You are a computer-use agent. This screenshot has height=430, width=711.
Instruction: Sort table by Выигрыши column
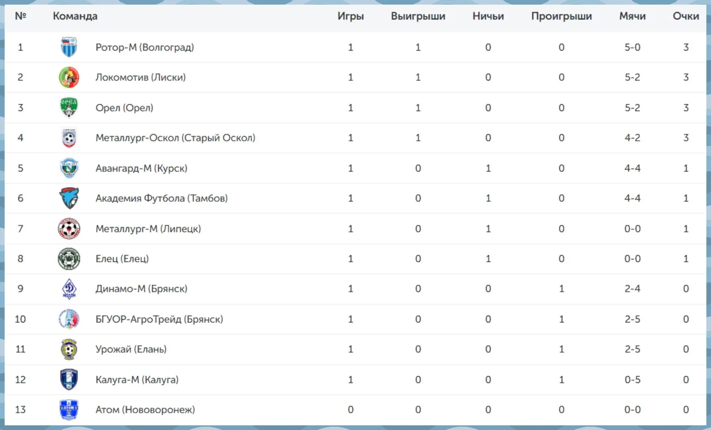[x=418, y=16]
